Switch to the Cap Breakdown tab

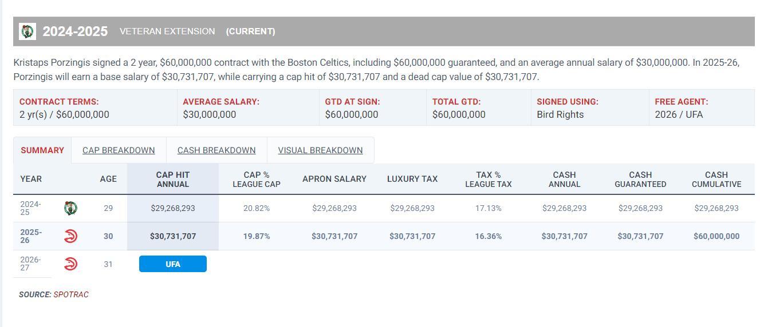(x=119, y=150)
